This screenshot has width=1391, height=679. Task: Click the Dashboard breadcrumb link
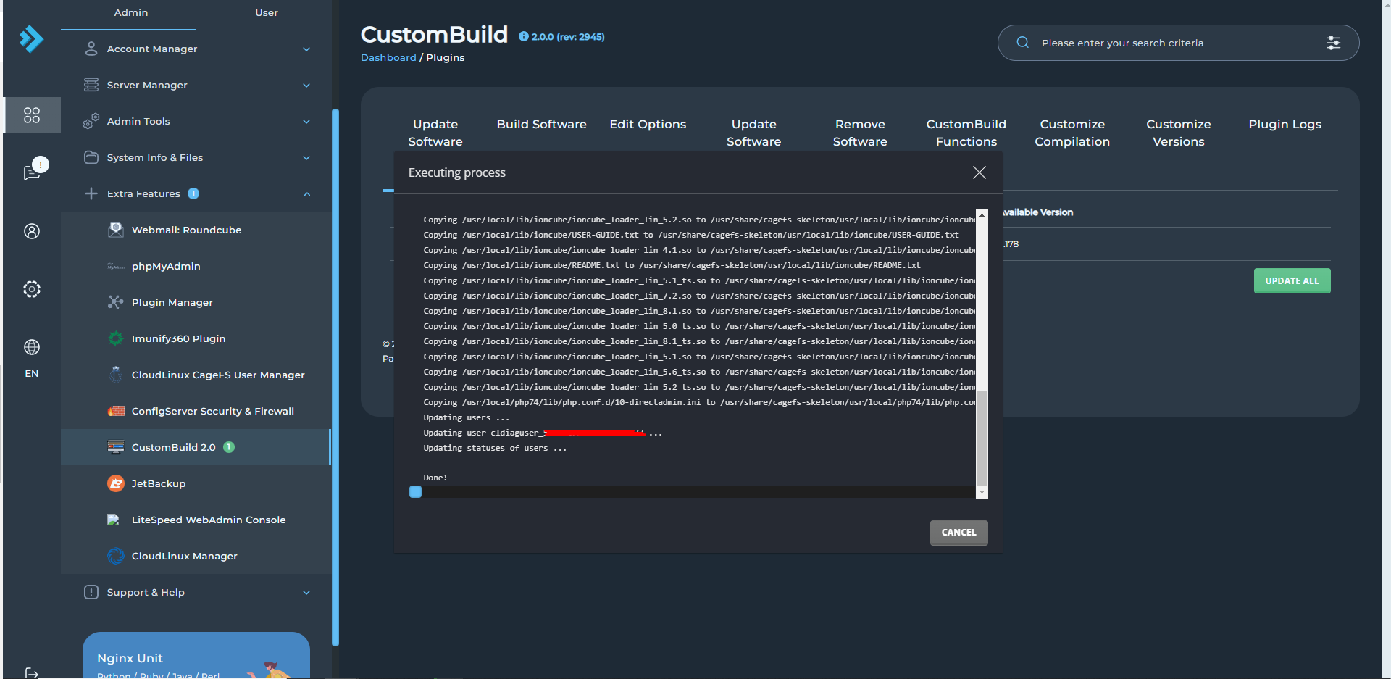388,58
